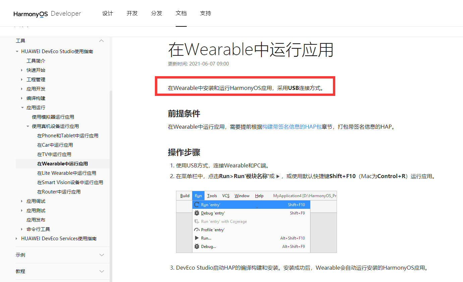463x282 pixels.
Task: Expand the 应用调试 tree arrow
Action: click(x=22, y=201)
